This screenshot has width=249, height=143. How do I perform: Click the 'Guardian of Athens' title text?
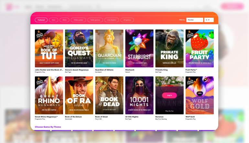tap(104, 70)
